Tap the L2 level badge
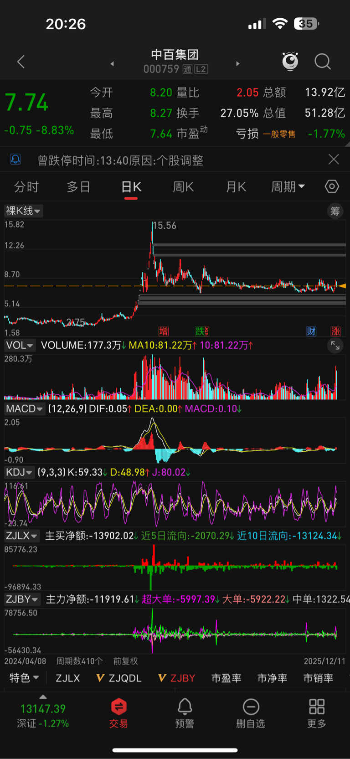350x759 pixels. [201, 69]
